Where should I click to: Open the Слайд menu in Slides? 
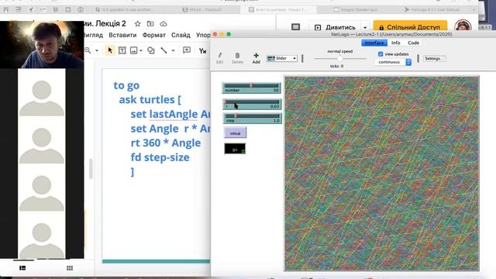tap(181, 35)
